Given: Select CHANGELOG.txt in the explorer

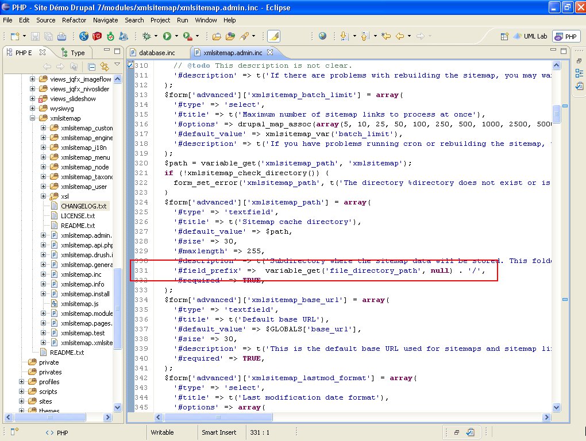Looking at the screenshot, I should [x=84, y=206].
